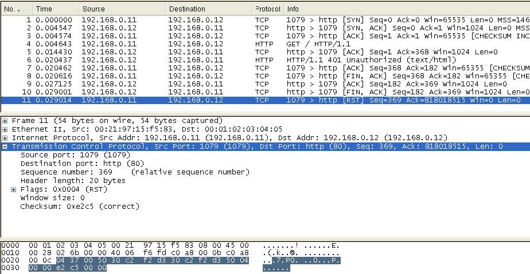Expand the Ethernet II details

point(5,129)
